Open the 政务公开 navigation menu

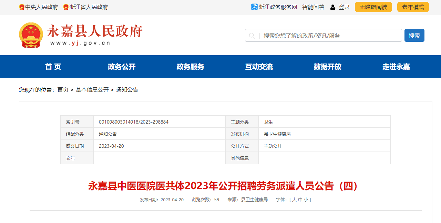pyautogui.click(x=122, y=67)
